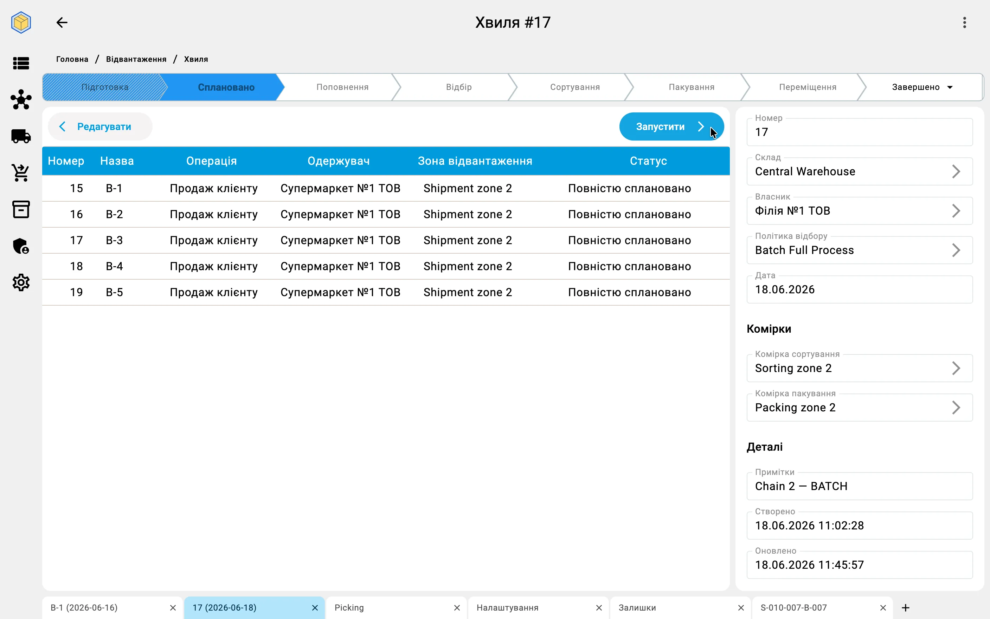Open the network hub sidebar icon

21,99
